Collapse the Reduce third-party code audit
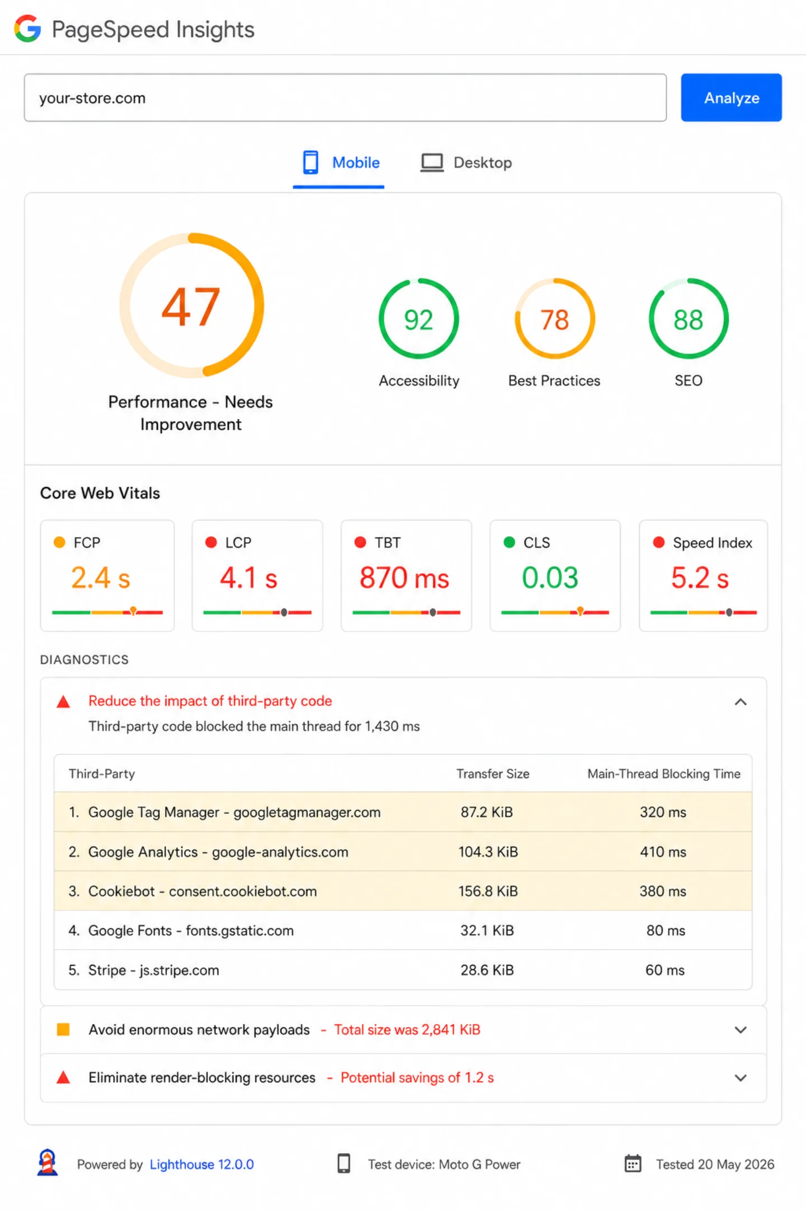Image resolution: width=806 pixels, height=1210 pixels. tap(741, 702)
